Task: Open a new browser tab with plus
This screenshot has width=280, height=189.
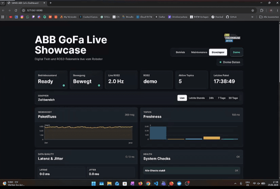Action: pyautogui.click(x=50, y=3)
